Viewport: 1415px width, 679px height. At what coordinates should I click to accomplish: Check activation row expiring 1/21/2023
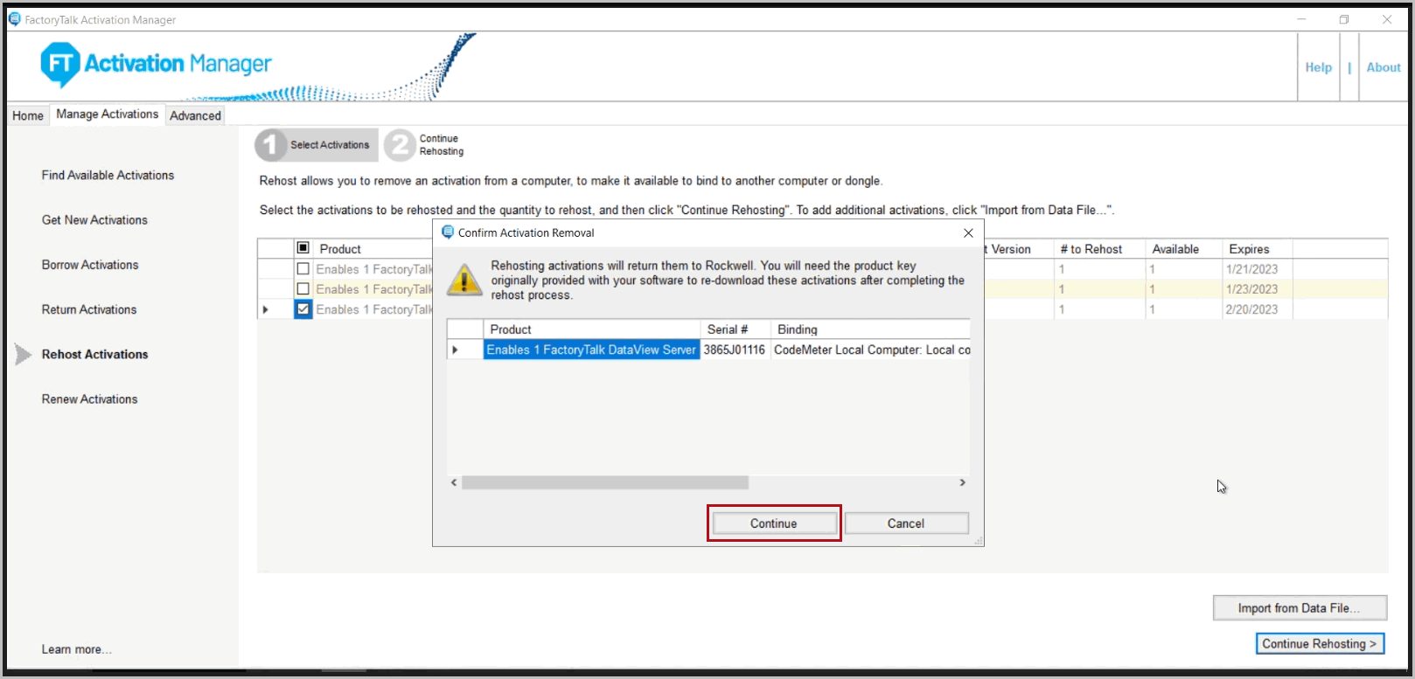point(303,269)
